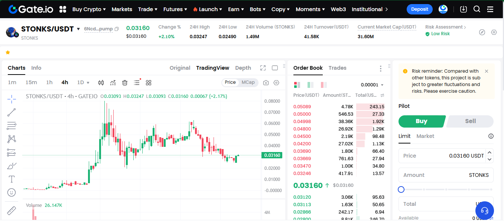The width and height of the screenshot is (504, 221).
Task: Expand the Moments menu
Action: [310, 9]
